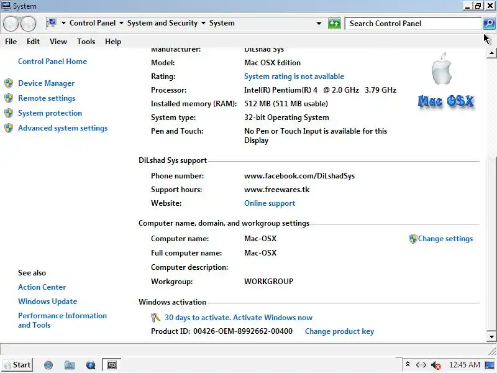
Task: Show hidden tray icons with up arrows
Action: (x=408, y=364)
